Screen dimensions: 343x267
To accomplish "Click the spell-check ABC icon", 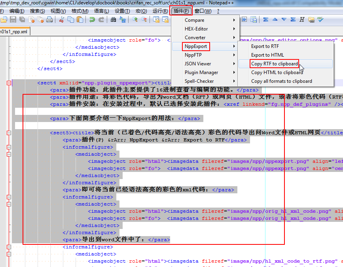I will point(320,19).
